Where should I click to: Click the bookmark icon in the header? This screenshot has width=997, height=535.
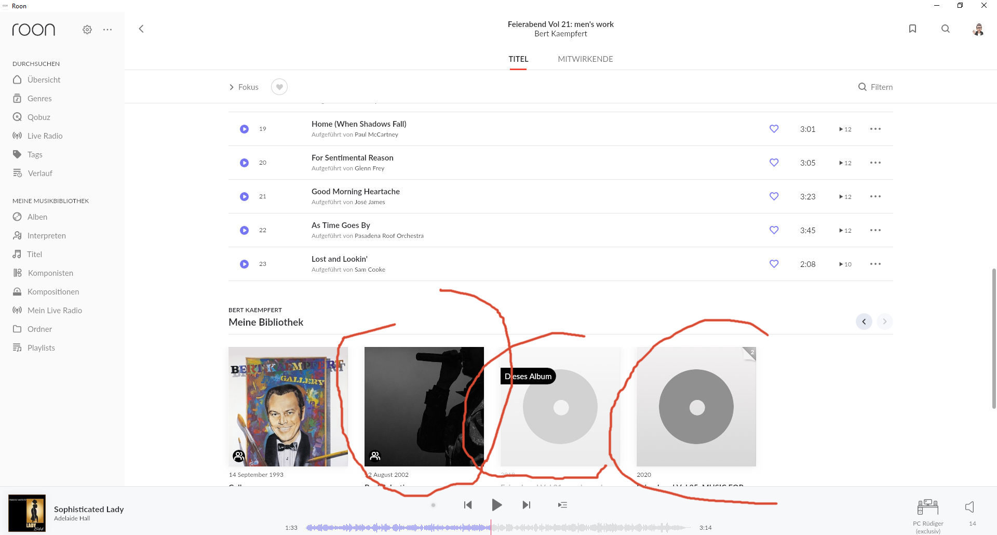point(912,29)
